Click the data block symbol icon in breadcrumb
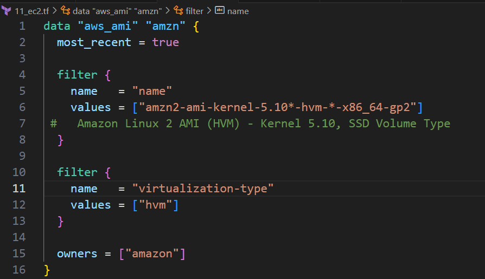 pyautogui.click(x=65, y=10)
